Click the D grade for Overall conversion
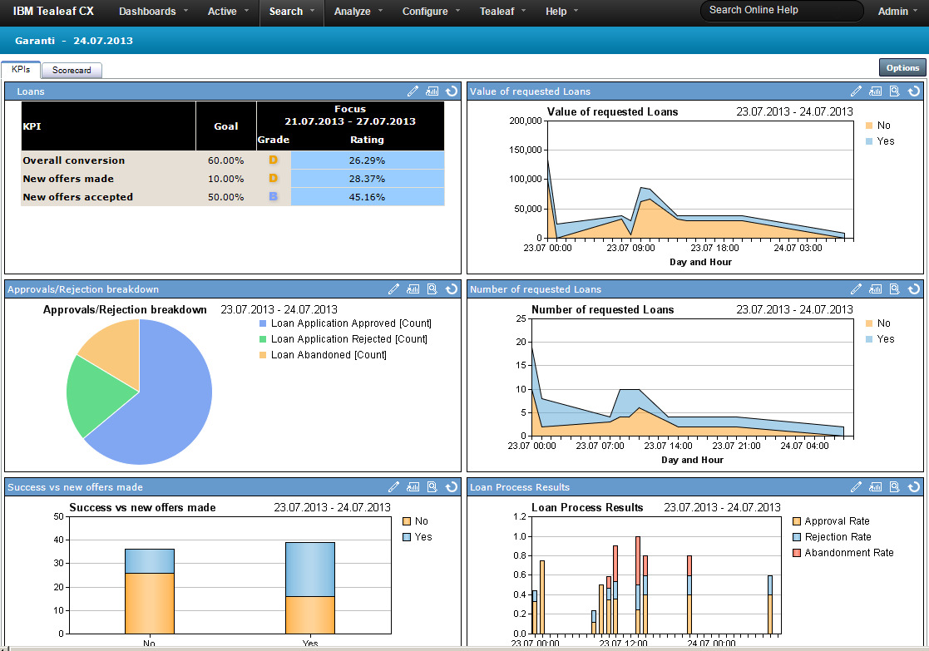The image size is (929, 651). pyautogui.click(x=273, y=160)
